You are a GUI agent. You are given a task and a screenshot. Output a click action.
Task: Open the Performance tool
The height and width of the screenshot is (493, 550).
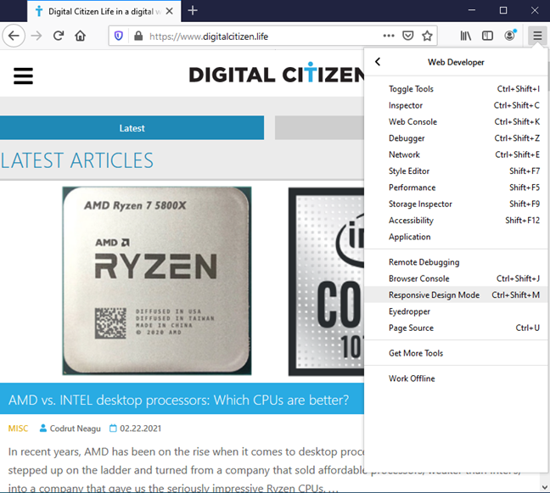[456, 188]
